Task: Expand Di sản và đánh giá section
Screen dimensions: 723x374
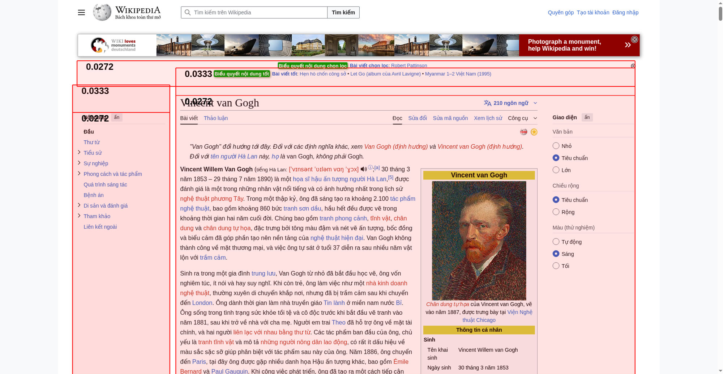Action: click(79, 205)
